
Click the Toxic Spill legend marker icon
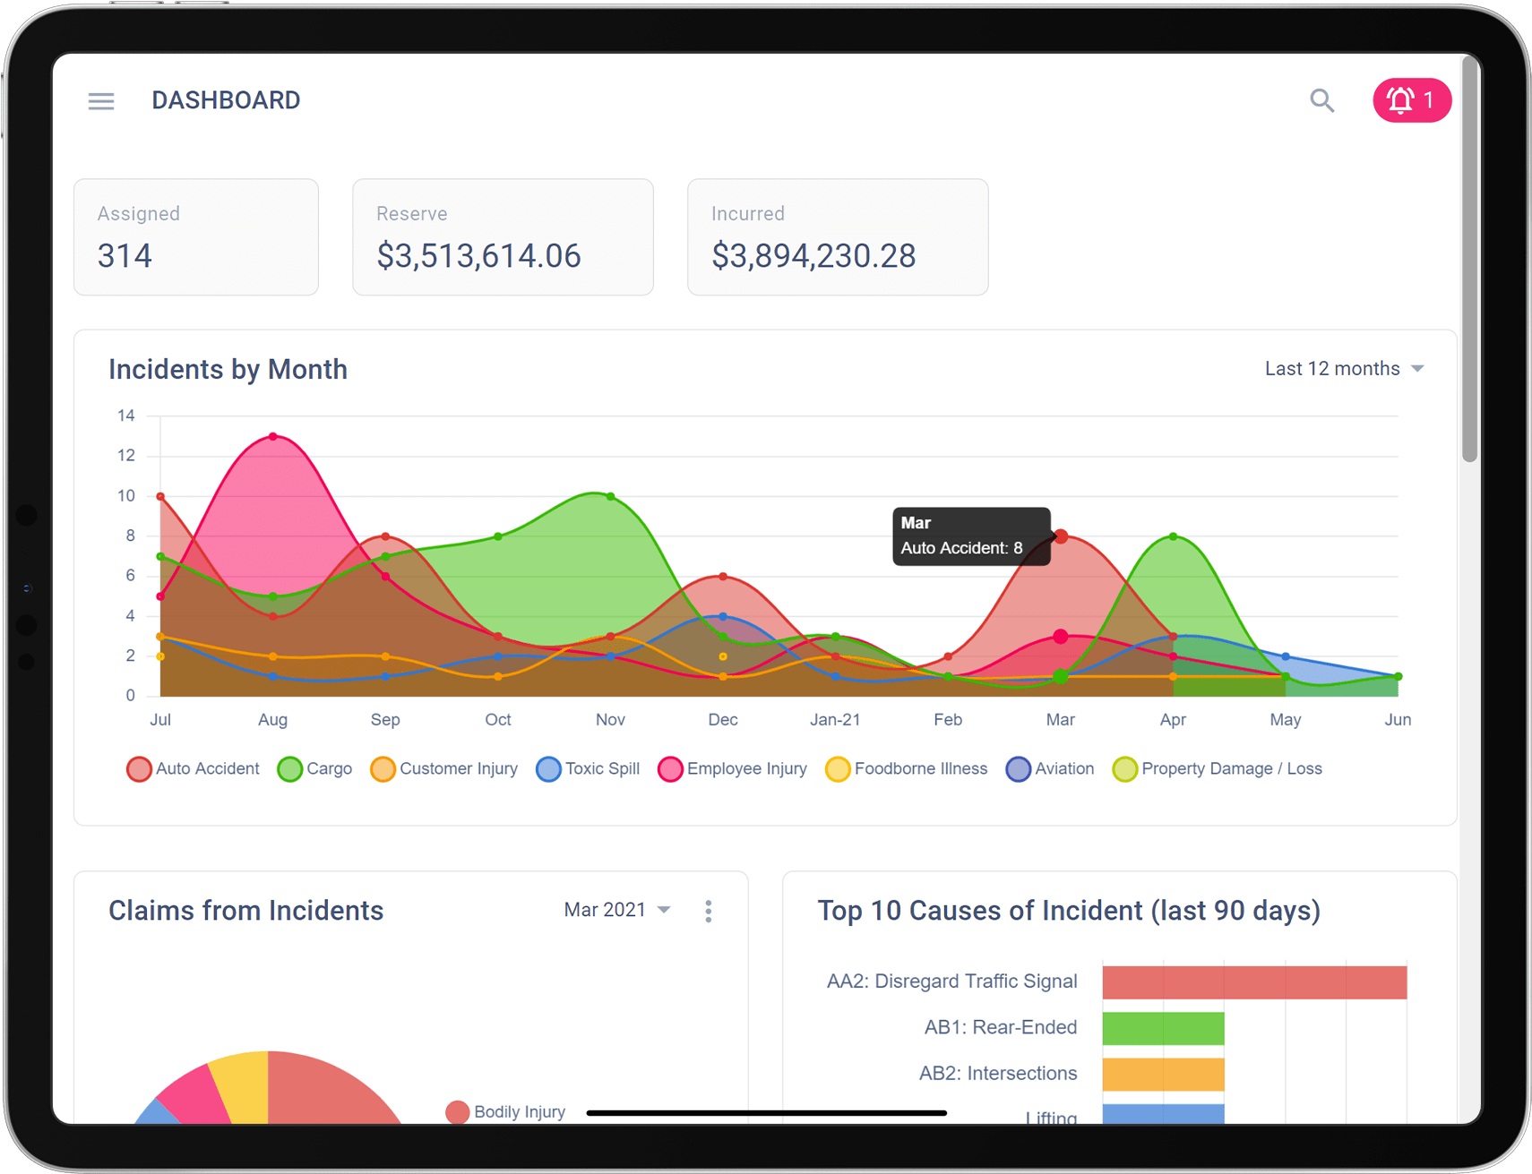click(548, 769)
